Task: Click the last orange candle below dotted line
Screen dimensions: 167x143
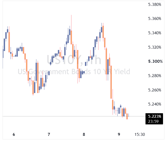Action: tap(127, 116)
